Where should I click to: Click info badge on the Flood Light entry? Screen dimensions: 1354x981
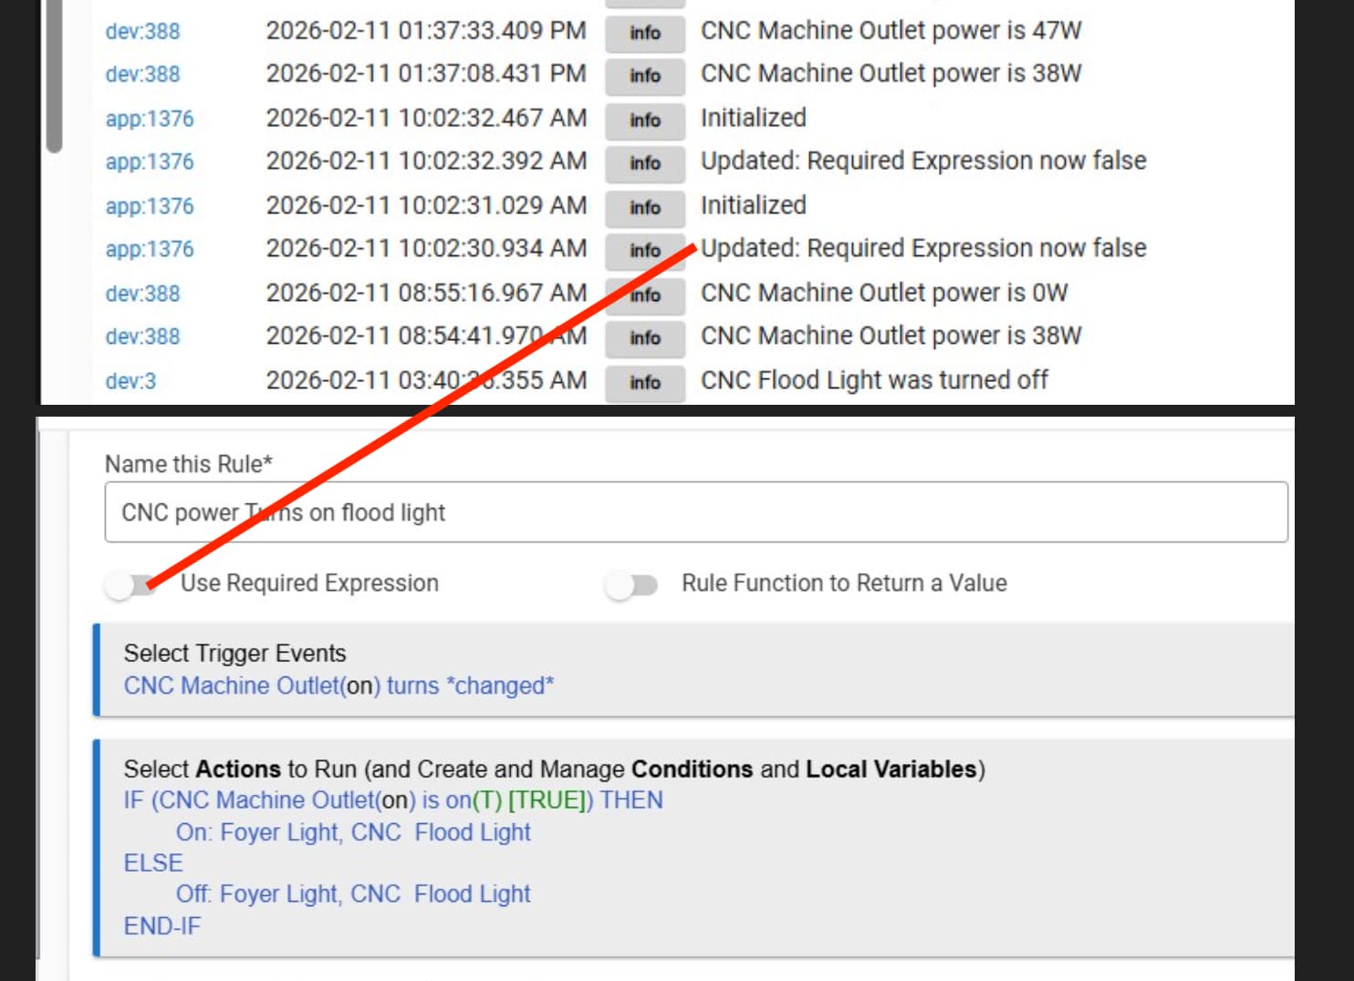pos(644,383)
